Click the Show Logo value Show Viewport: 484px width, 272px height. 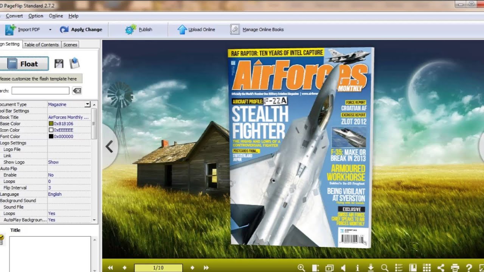[53, 162]
